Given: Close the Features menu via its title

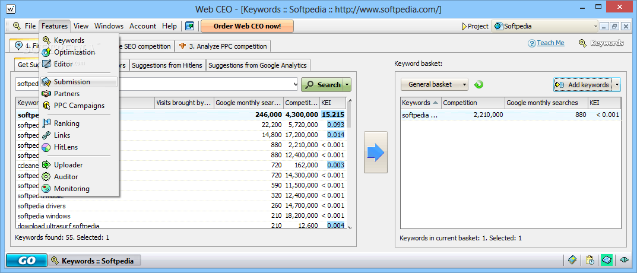Looking at the screenshot, I should tap(55, 26).
